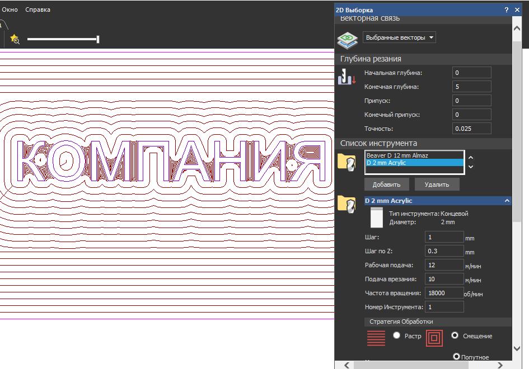Click the Глубина резания section header
529x369 pixels.
pyautogui.click(x=423, y=59)
